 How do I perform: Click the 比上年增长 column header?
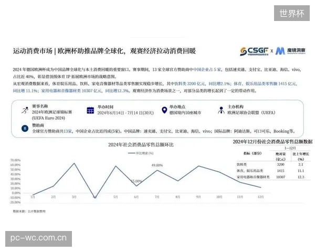pos(301,154)
